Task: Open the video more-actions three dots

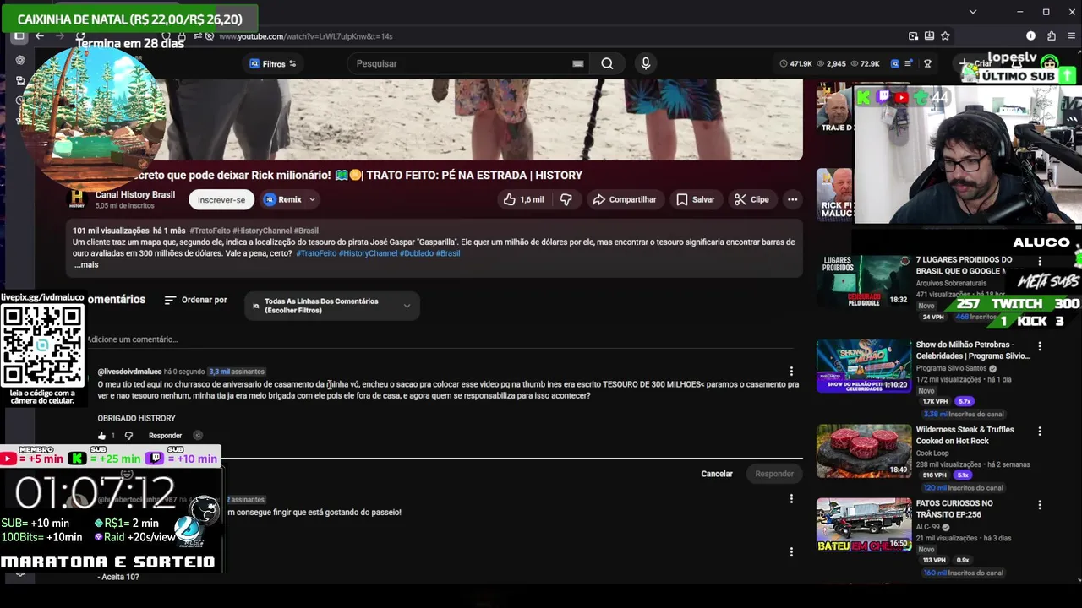Action: 792,199
